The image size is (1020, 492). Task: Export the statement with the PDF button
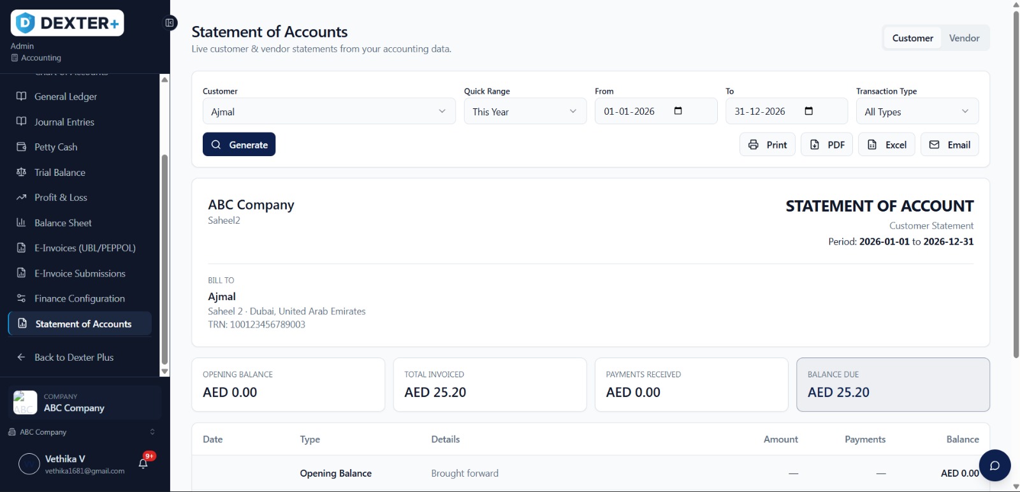pos(827,145)
